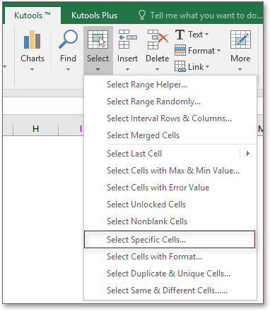Collapse the Select dropdown arrow

(x=98, y=70)
